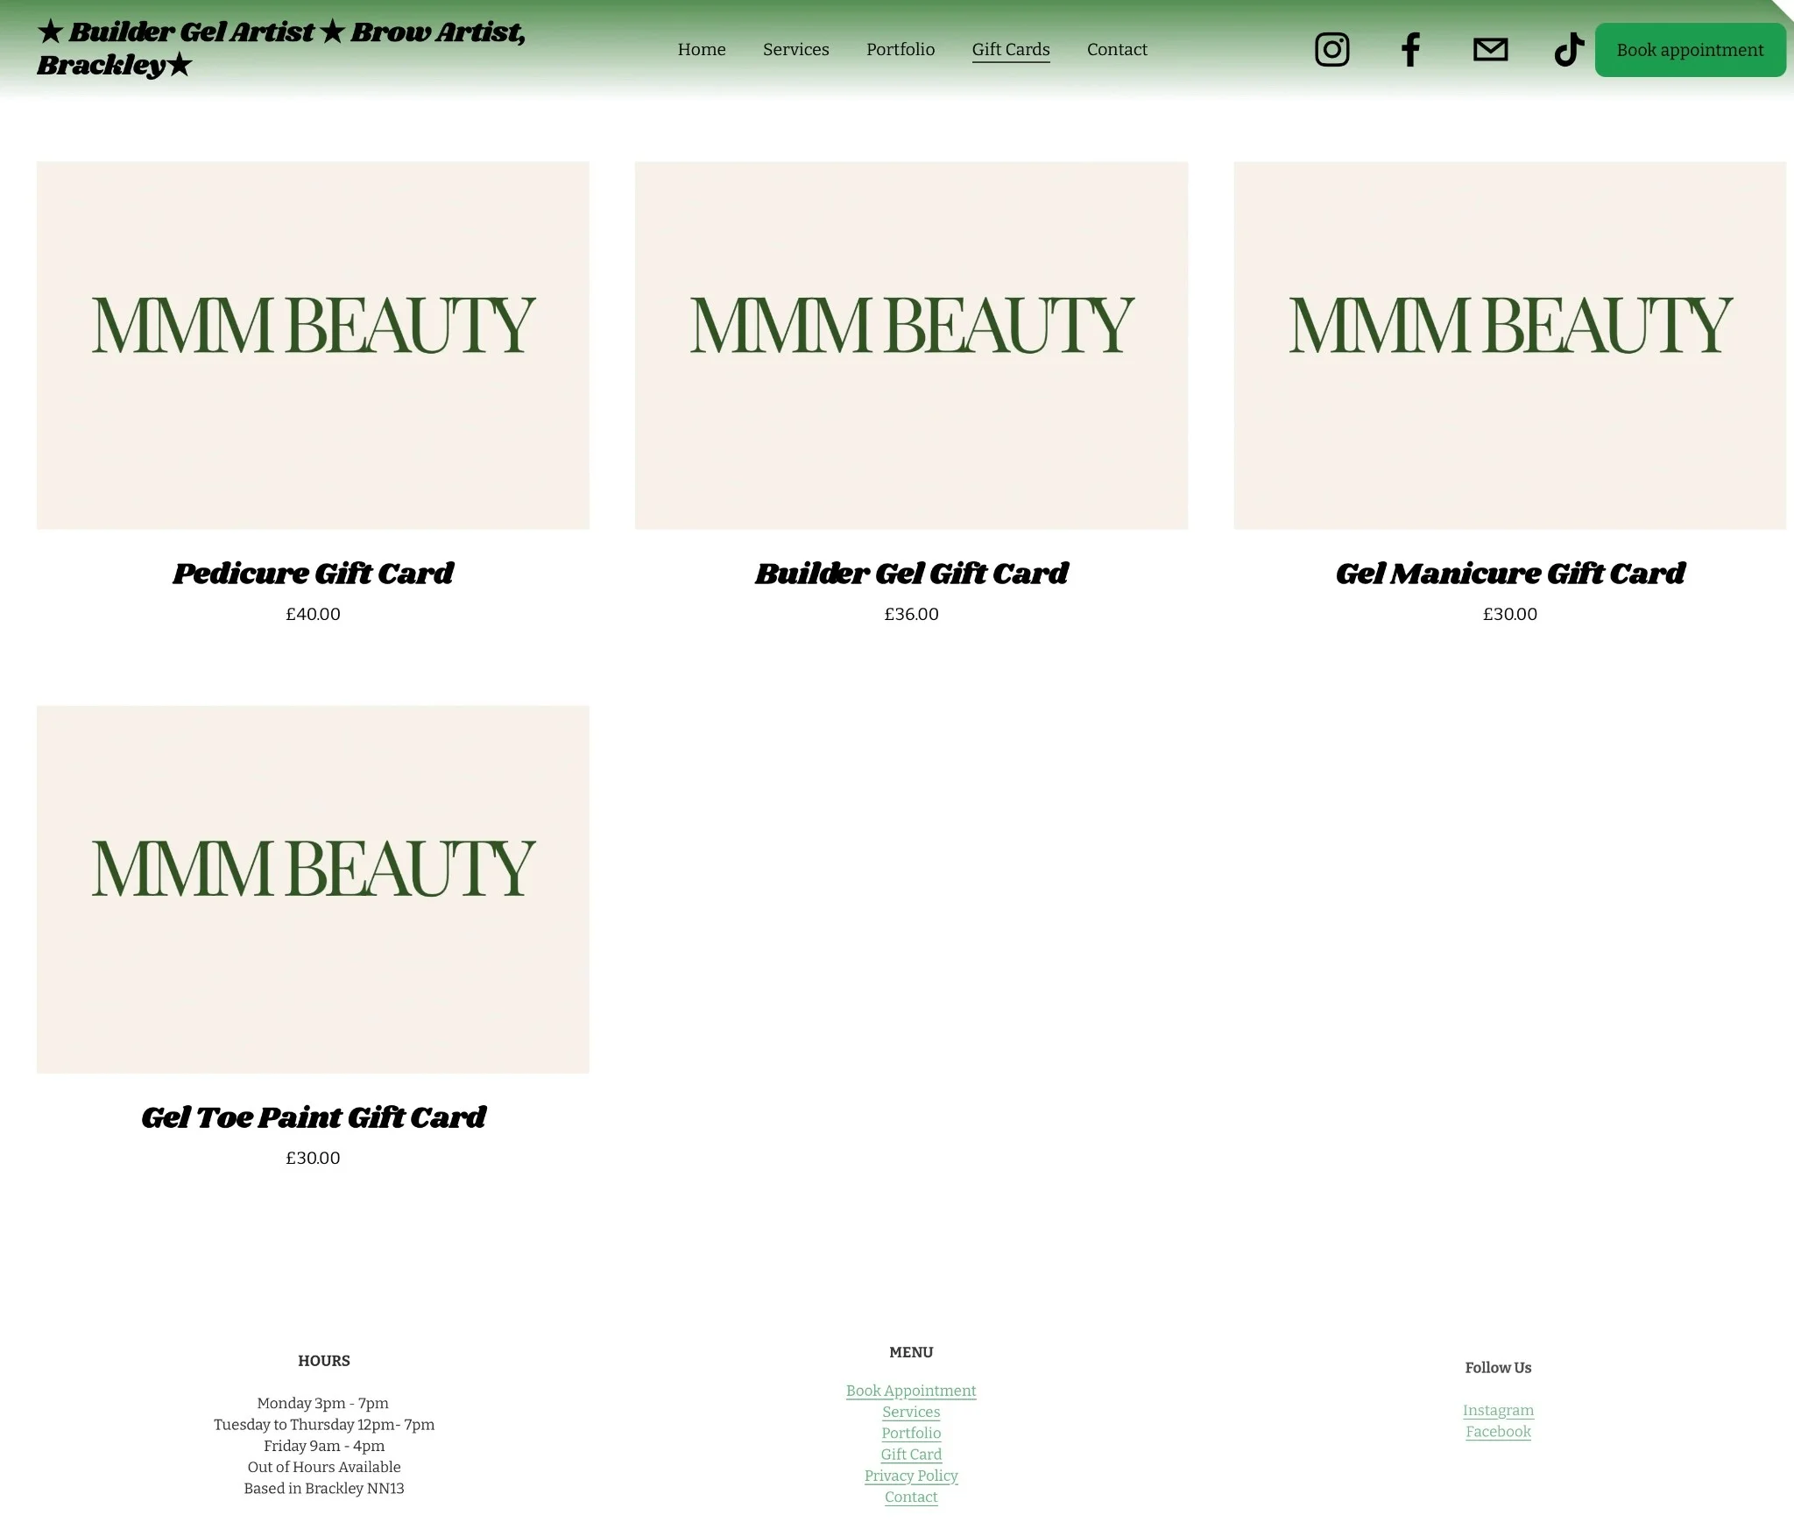The width and height of the screenshot is (1794, 1536).
Task: Open Gift Card from the footer menu
Action: [x=911, y=1455]
